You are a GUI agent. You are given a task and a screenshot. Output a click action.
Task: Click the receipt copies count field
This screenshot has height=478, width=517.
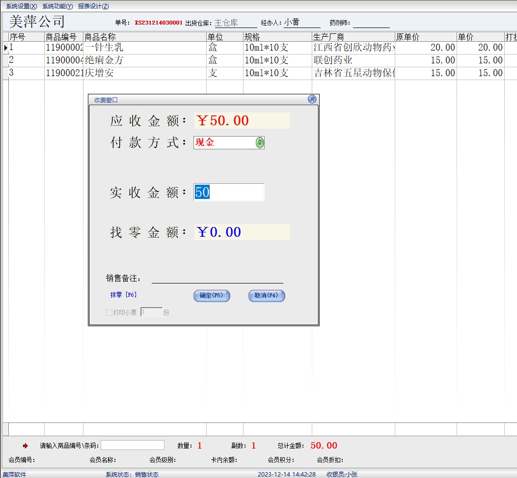(x=151, y=312)
